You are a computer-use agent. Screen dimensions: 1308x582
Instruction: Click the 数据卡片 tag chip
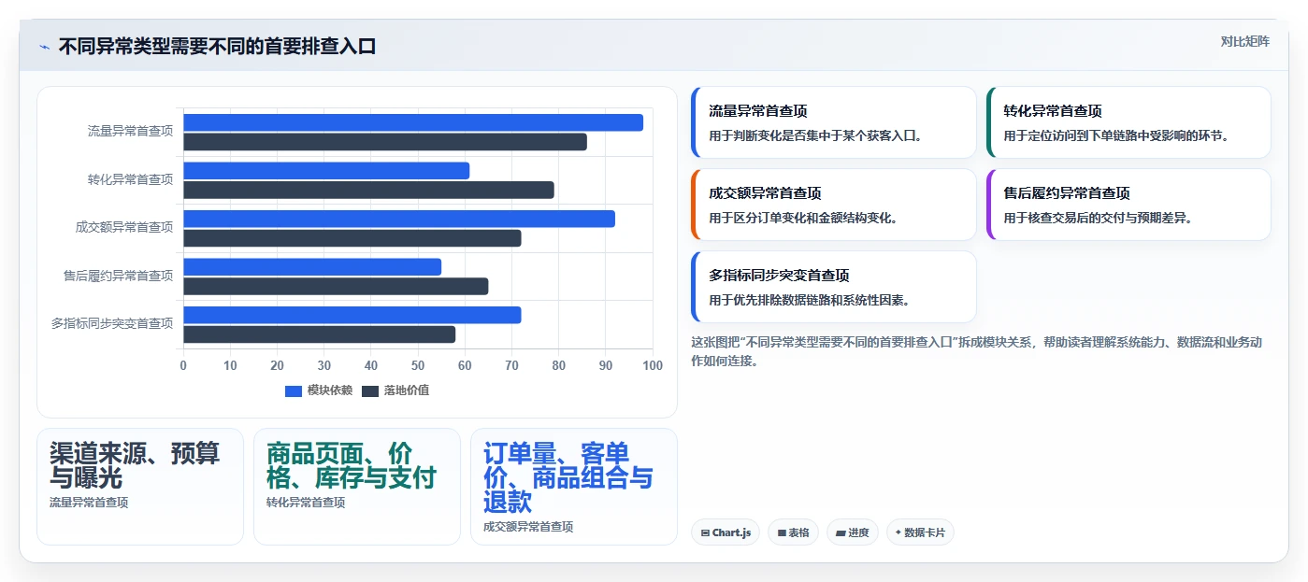coord(920,532)
